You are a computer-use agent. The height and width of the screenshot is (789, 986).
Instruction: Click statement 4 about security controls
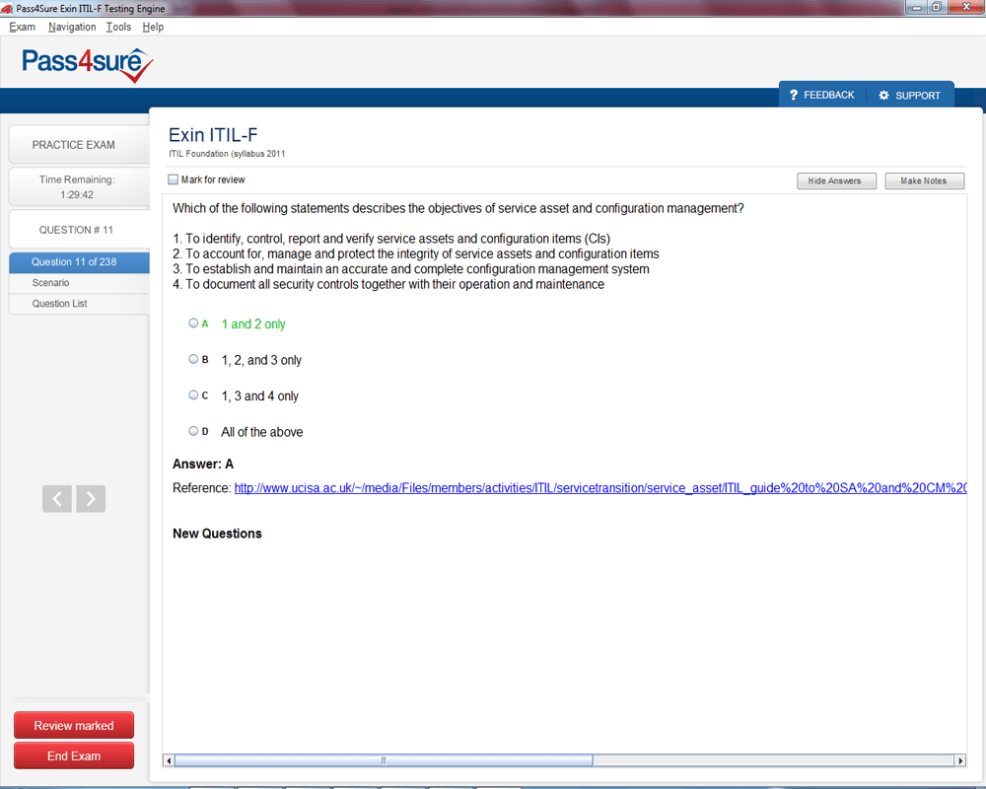pyautogui.click(x=387, y=284)
